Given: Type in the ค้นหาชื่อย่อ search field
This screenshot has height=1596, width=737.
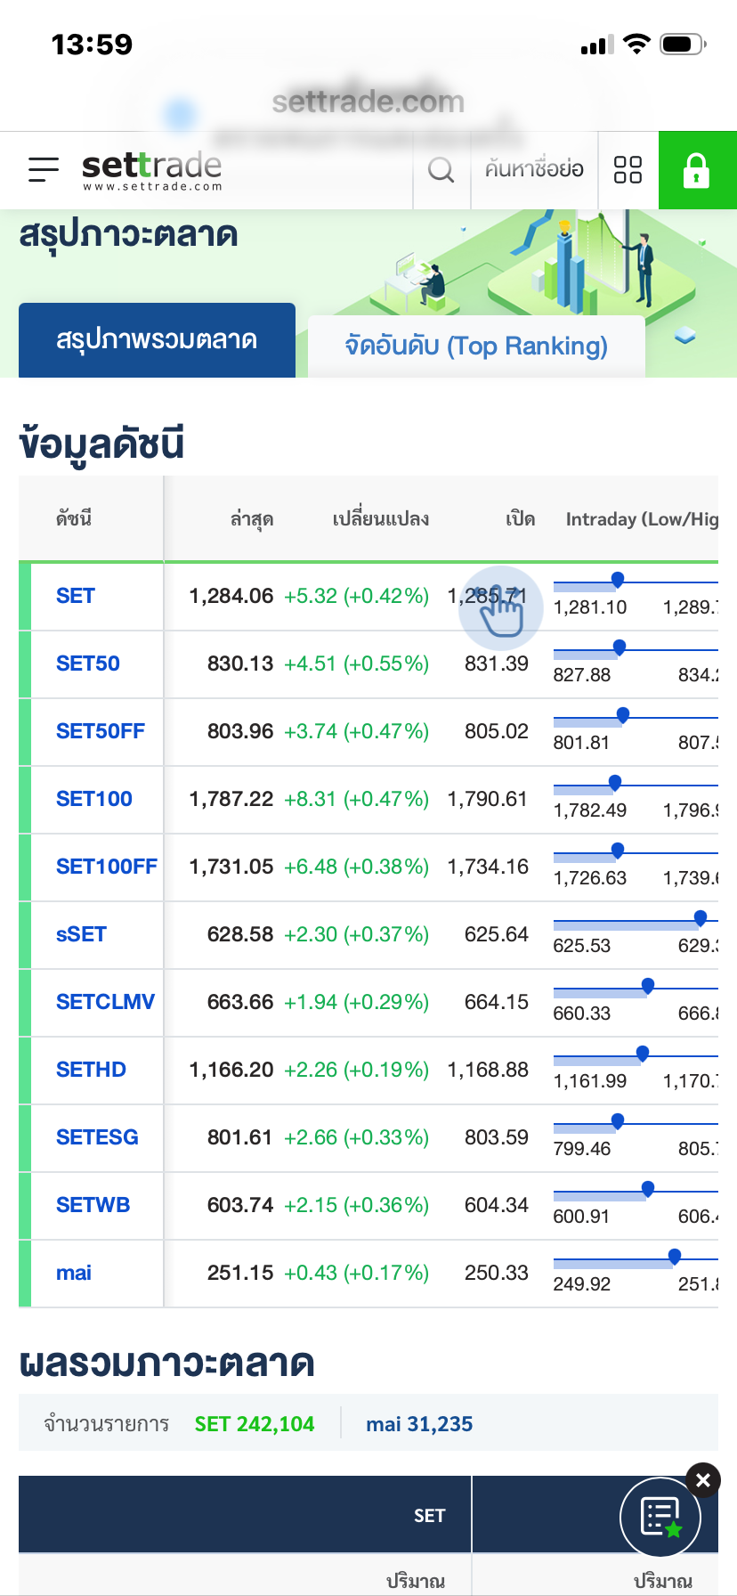Looking at the screenshot, I should pos(534,169).
